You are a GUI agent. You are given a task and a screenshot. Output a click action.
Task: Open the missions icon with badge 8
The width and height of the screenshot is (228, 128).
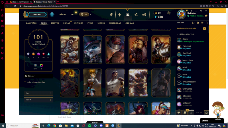point(185,112)
